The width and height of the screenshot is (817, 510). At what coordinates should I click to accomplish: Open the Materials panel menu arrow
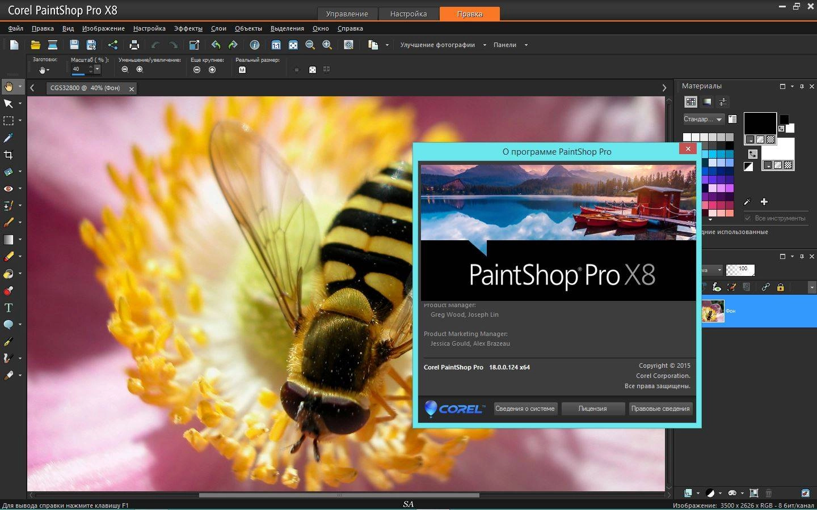pos(792,86)
